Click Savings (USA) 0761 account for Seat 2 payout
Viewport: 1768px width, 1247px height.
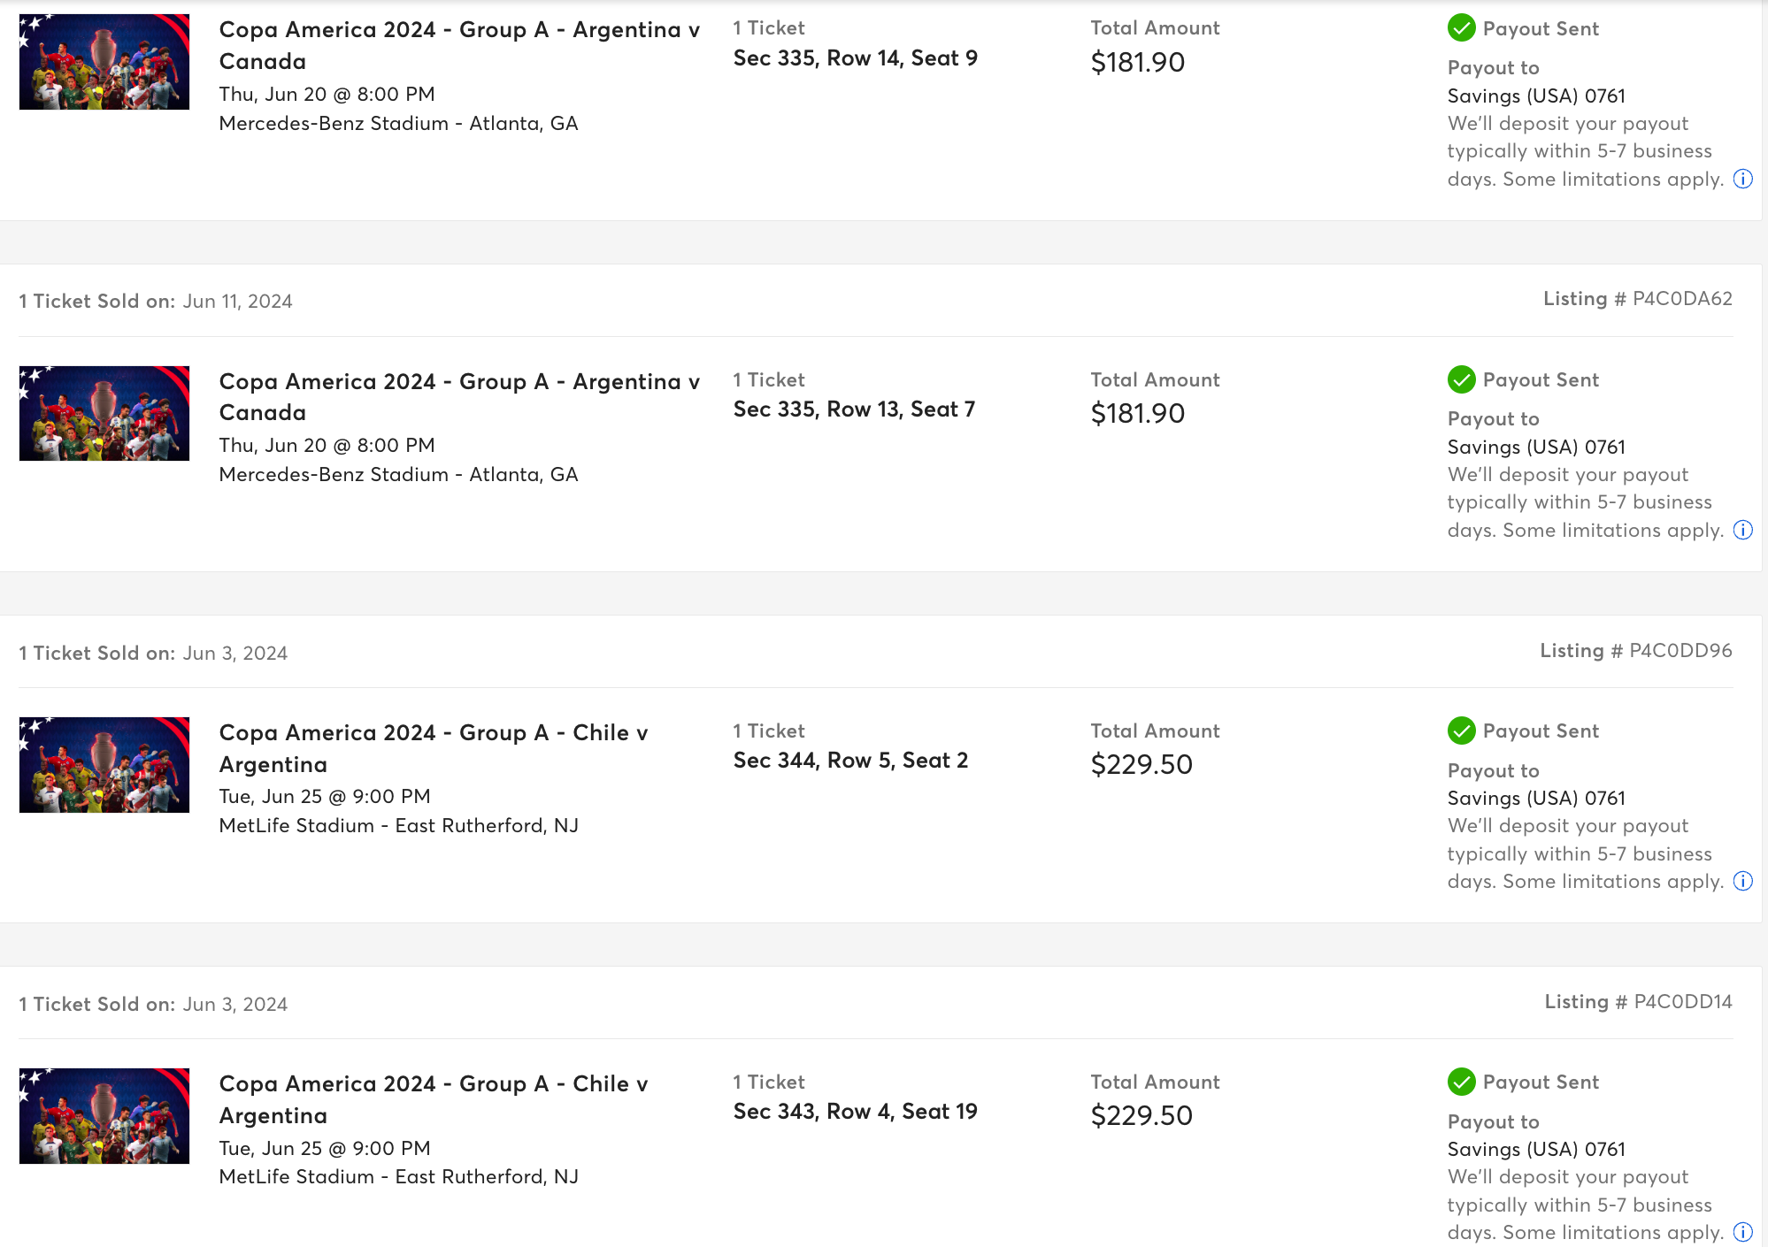(1536, 799)
